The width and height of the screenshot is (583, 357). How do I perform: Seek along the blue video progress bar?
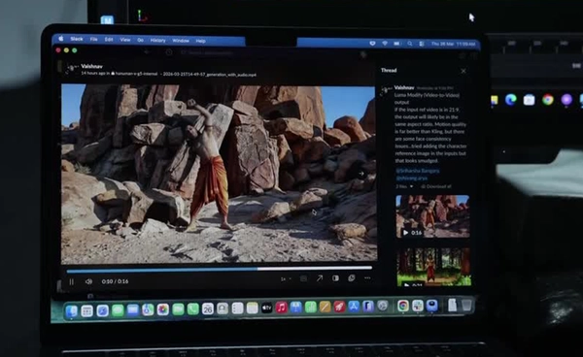219,269
